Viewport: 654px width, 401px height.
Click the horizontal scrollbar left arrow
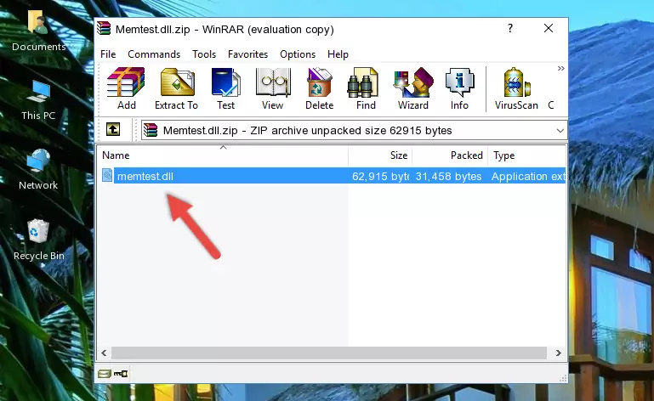click(x=104, y=353)
